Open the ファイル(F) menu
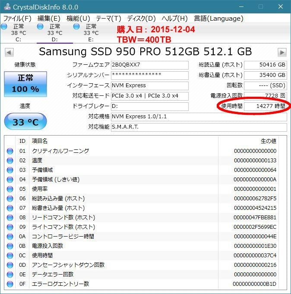This screenshot has height=294, width=291. [17, 19]
